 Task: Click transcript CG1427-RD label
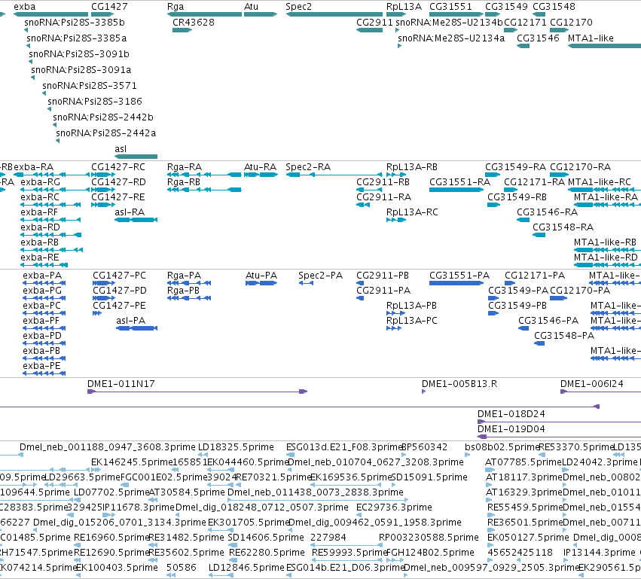pos(118,182)
